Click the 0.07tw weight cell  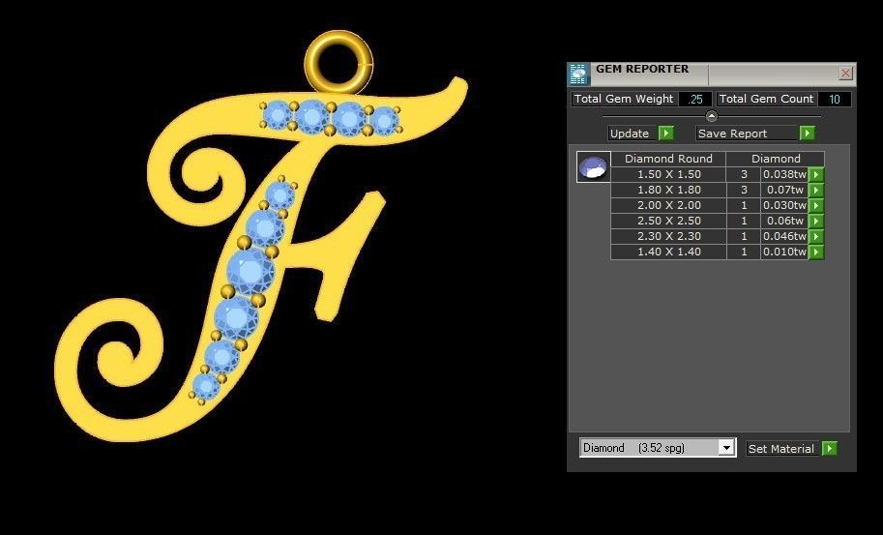[x=784, y=190]
